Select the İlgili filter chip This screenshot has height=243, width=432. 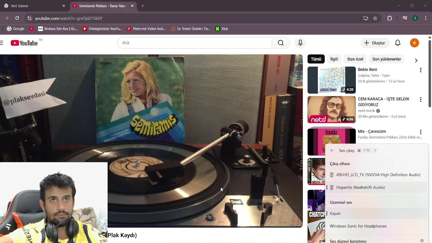point(334,59)
